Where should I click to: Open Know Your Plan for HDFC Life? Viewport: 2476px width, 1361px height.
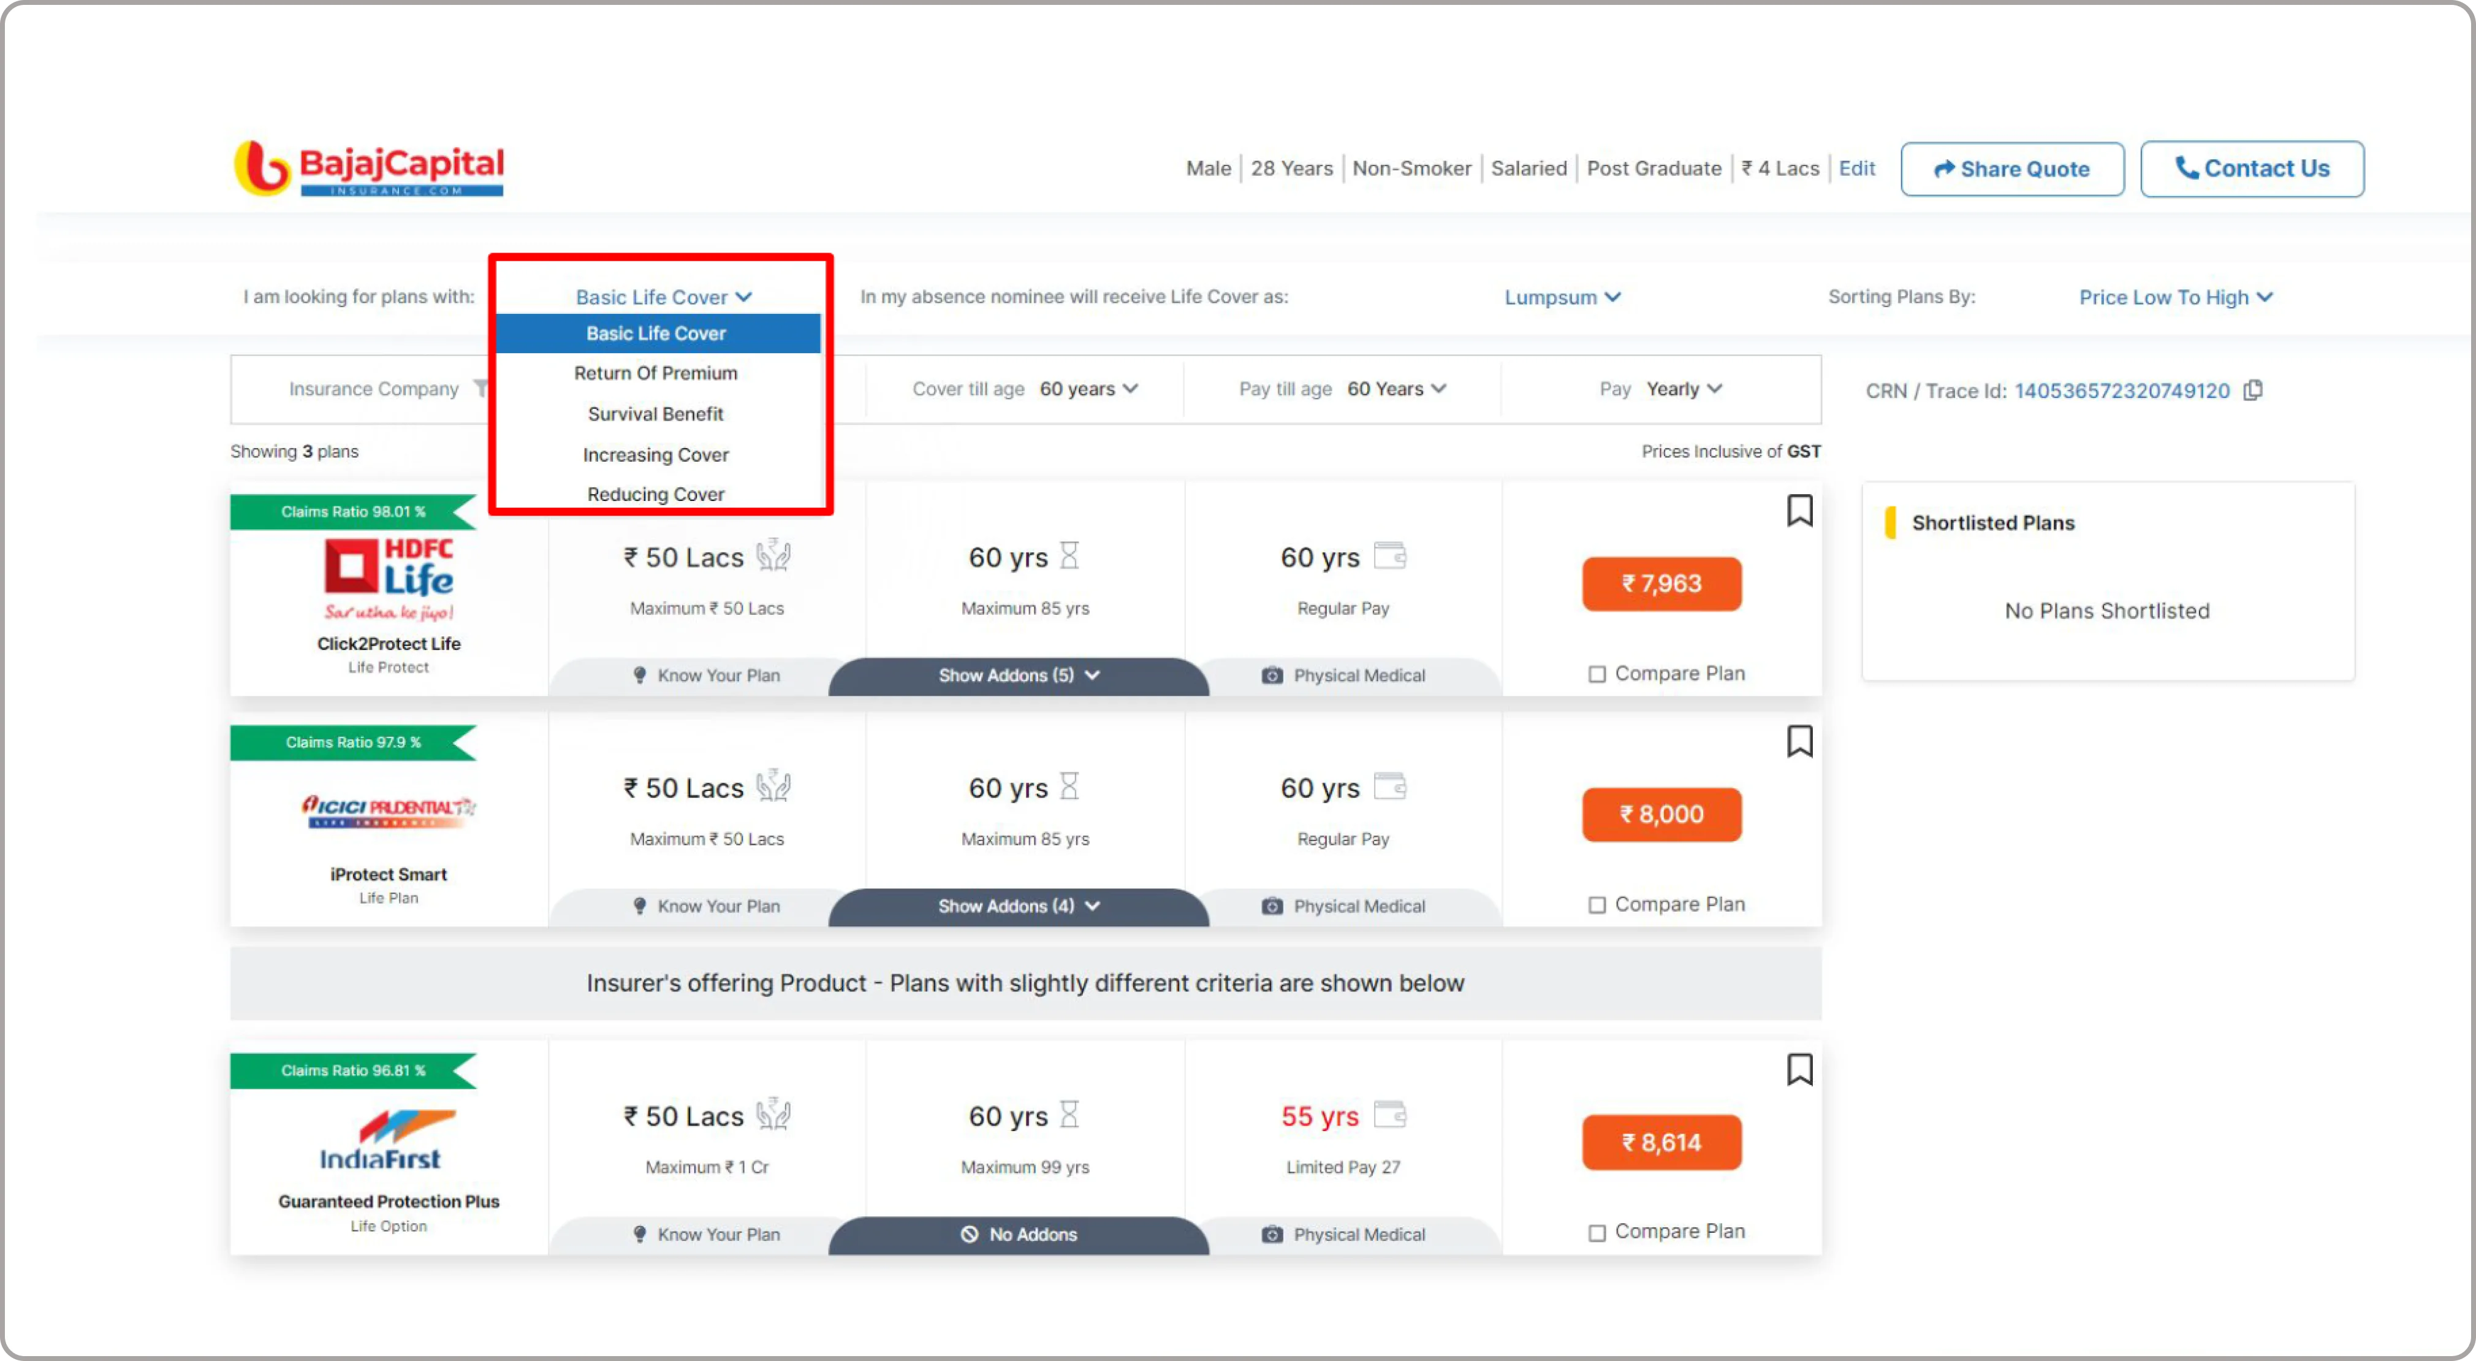point(707,676)
